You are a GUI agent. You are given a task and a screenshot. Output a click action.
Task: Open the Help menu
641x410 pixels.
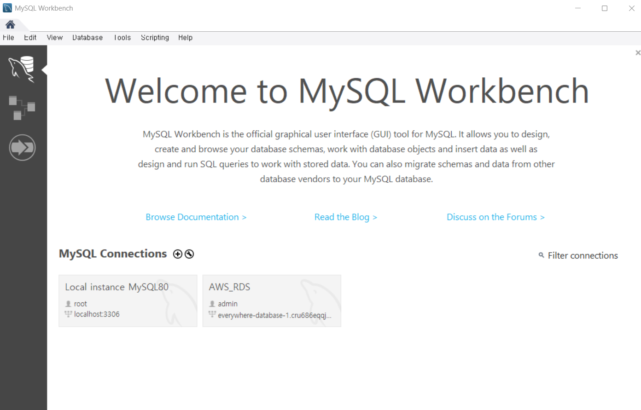(186, 38)
